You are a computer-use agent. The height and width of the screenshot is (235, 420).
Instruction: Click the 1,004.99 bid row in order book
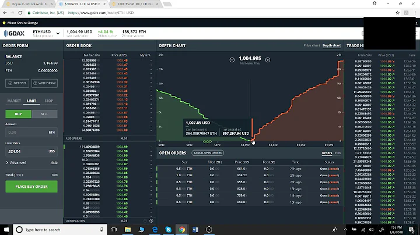pyautogui.click(x=109, y=147)
